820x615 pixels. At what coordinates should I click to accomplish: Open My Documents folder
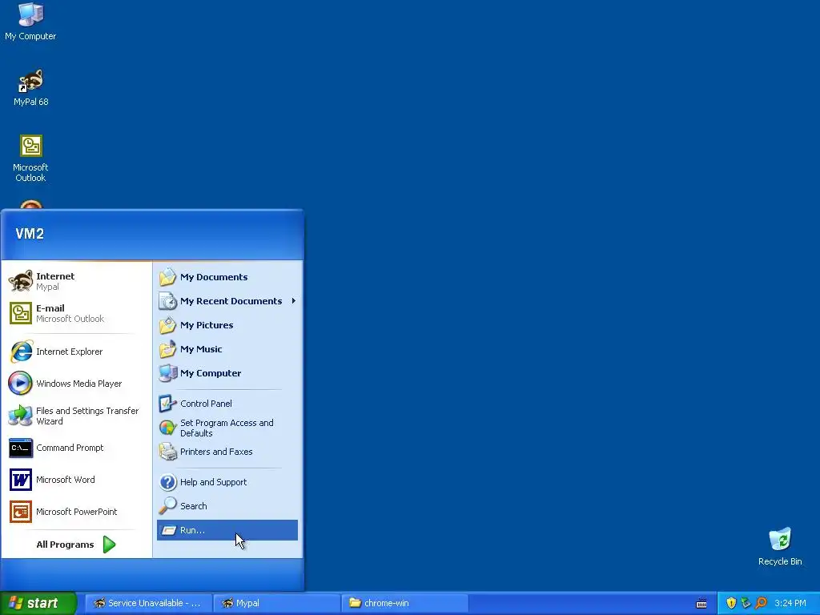pyautogui.click(x=227, y=277)
